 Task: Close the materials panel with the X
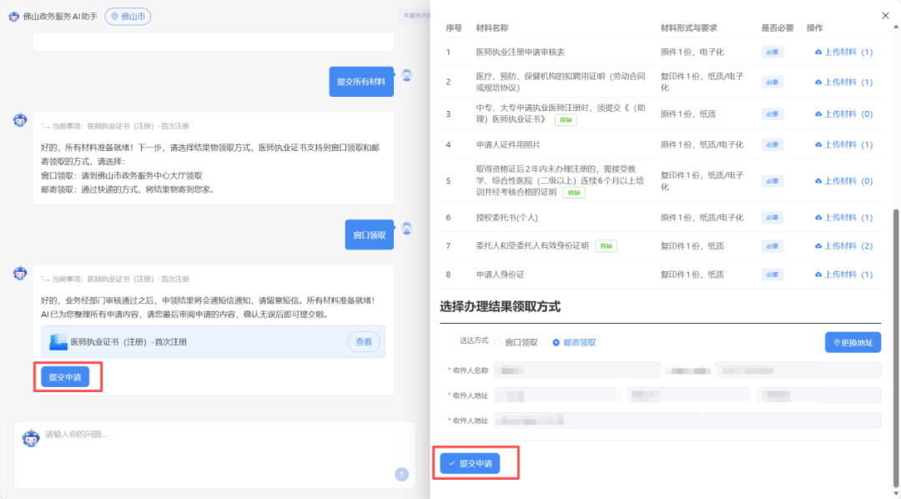[x=885, y=16]
